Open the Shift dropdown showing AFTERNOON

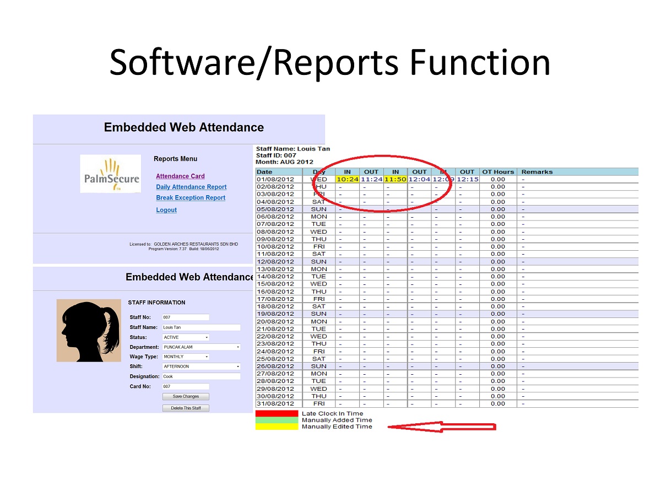pos(201,366)
